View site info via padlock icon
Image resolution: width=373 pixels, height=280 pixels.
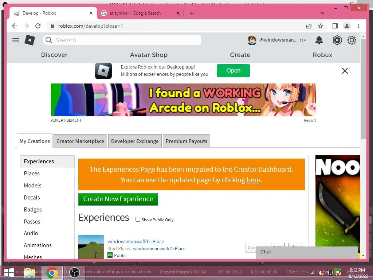point(52,26)
